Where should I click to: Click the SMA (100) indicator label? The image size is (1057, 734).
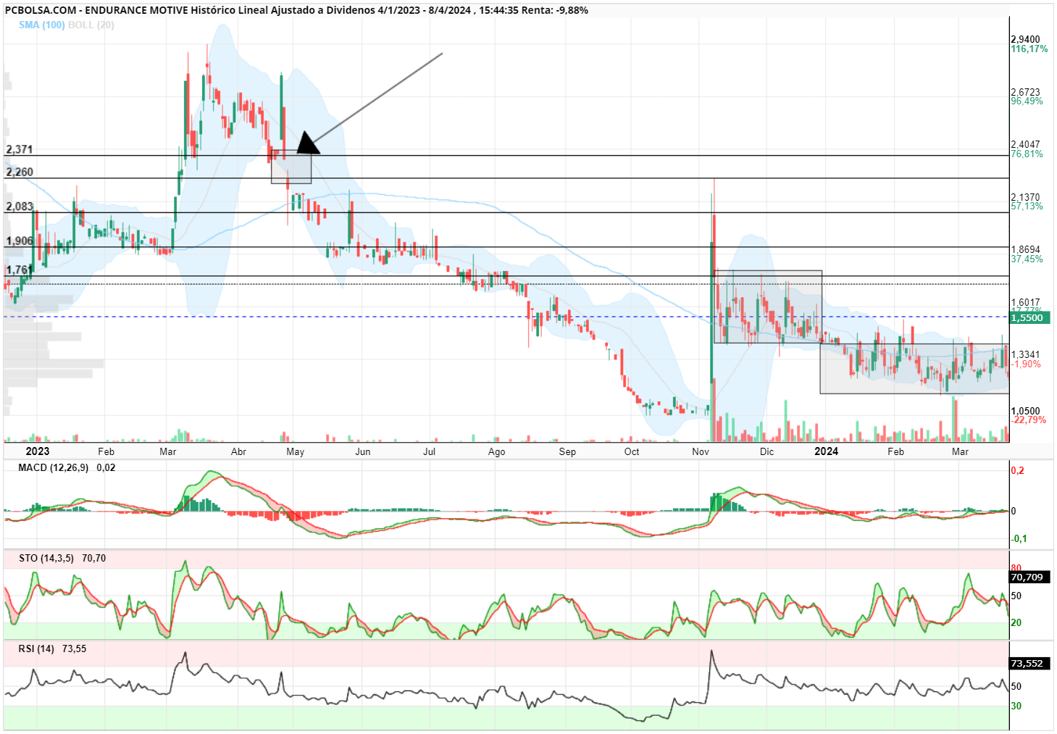click(x=42, y=25)
